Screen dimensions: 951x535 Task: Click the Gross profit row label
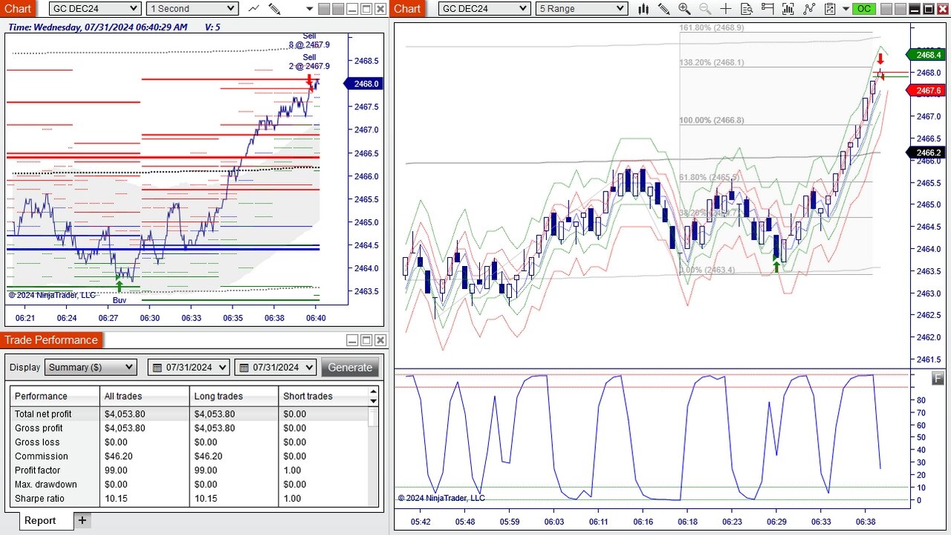tap(39, 428)
